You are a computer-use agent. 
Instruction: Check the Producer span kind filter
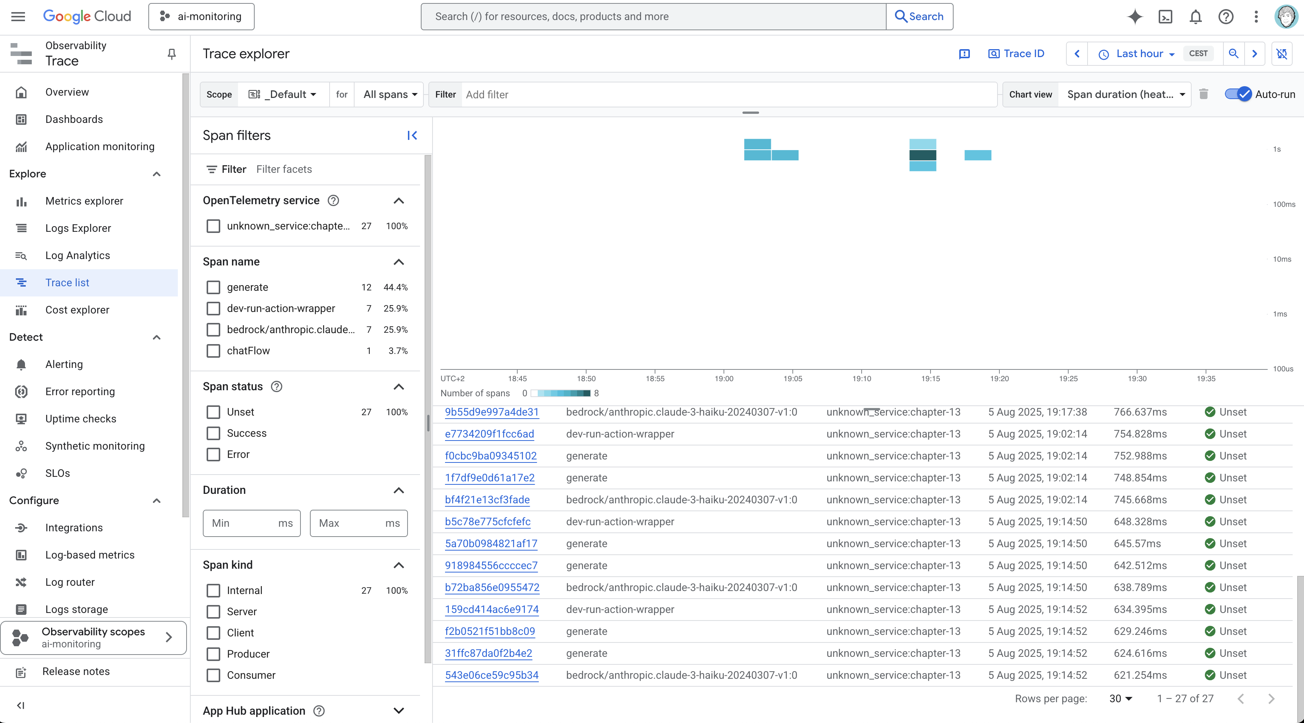213,654
